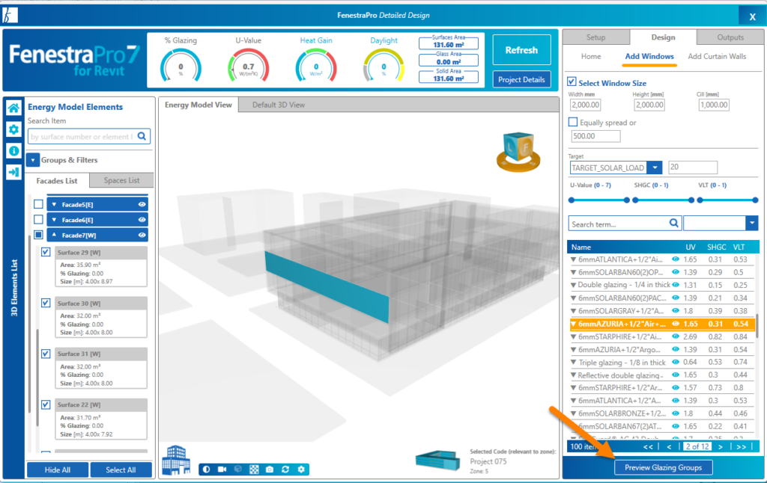The image size is (767, 483).
Task: Toggle visibility of Facade5[E]
Action: pos(142,205)
